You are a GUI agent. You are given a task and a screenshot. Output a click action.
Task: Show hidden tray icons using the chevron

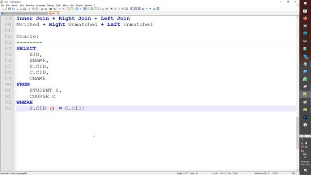click(302, 140)
